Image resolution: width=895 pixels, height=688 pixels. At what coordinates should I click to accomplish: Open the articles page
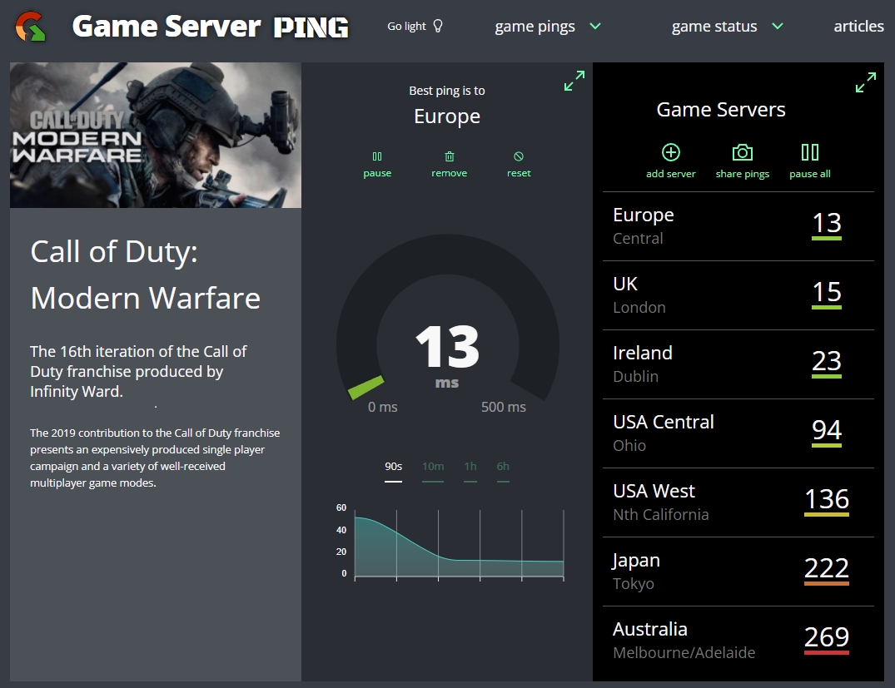click(858, 26)
